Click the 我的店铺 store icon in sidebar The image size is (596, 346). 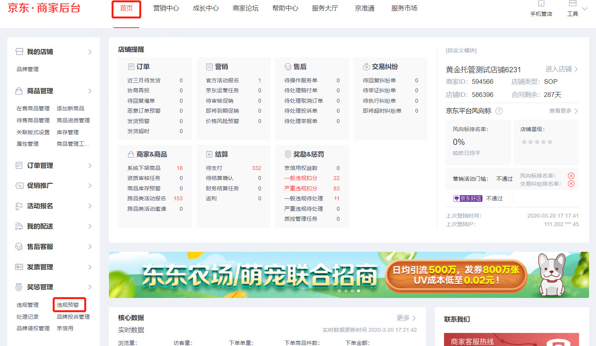[19, 52]
